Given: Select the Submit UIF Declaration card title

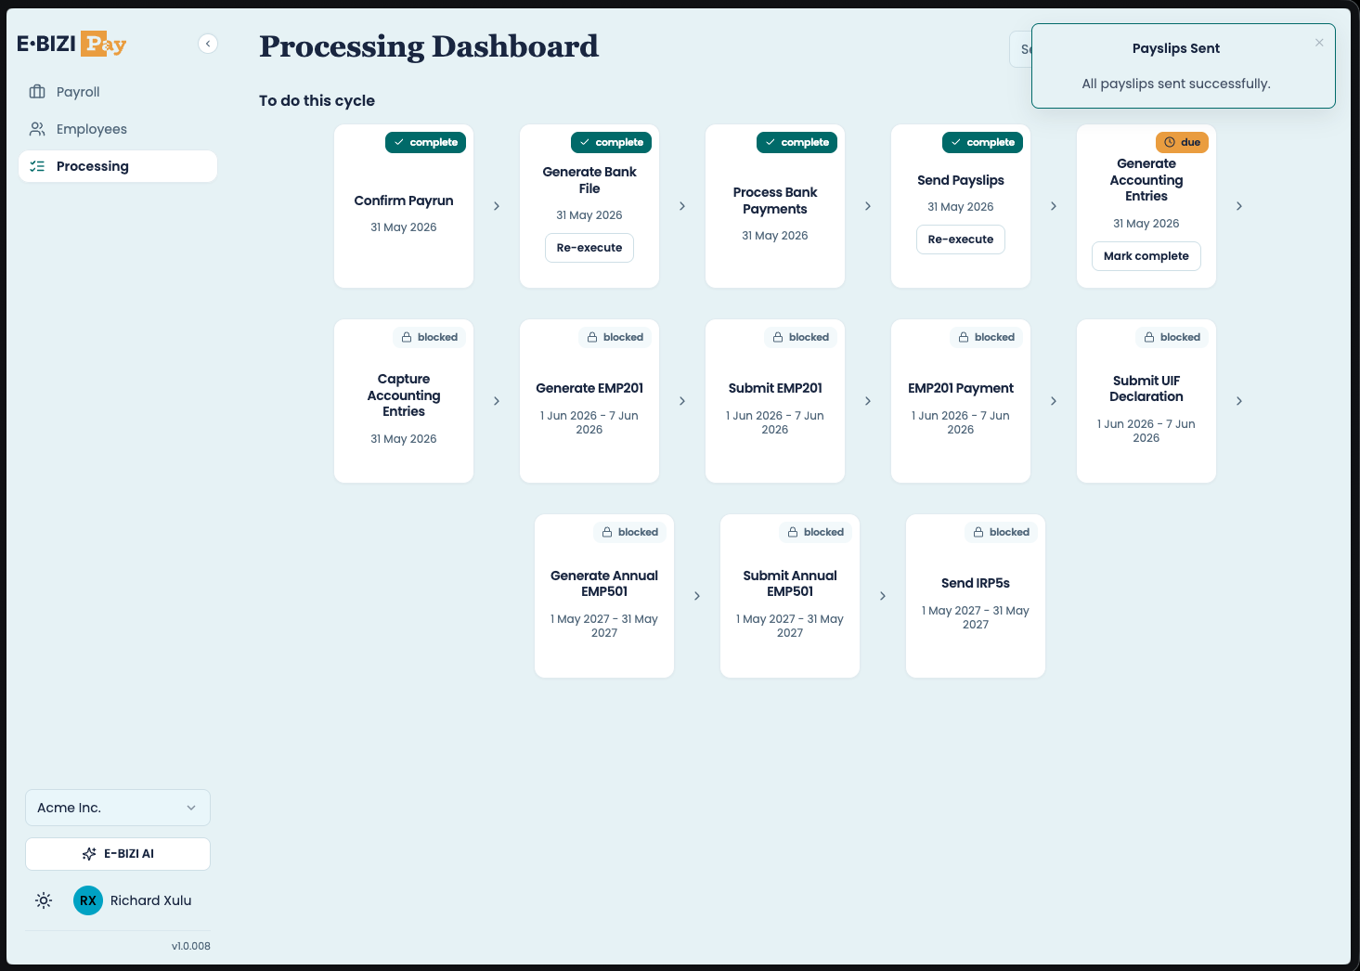Looking at the screenshot, I should (x=1146, y=388).
